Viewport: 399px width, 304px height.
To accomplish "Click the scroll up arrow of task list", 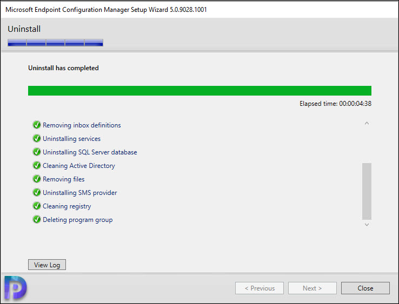I will point(367,123).
